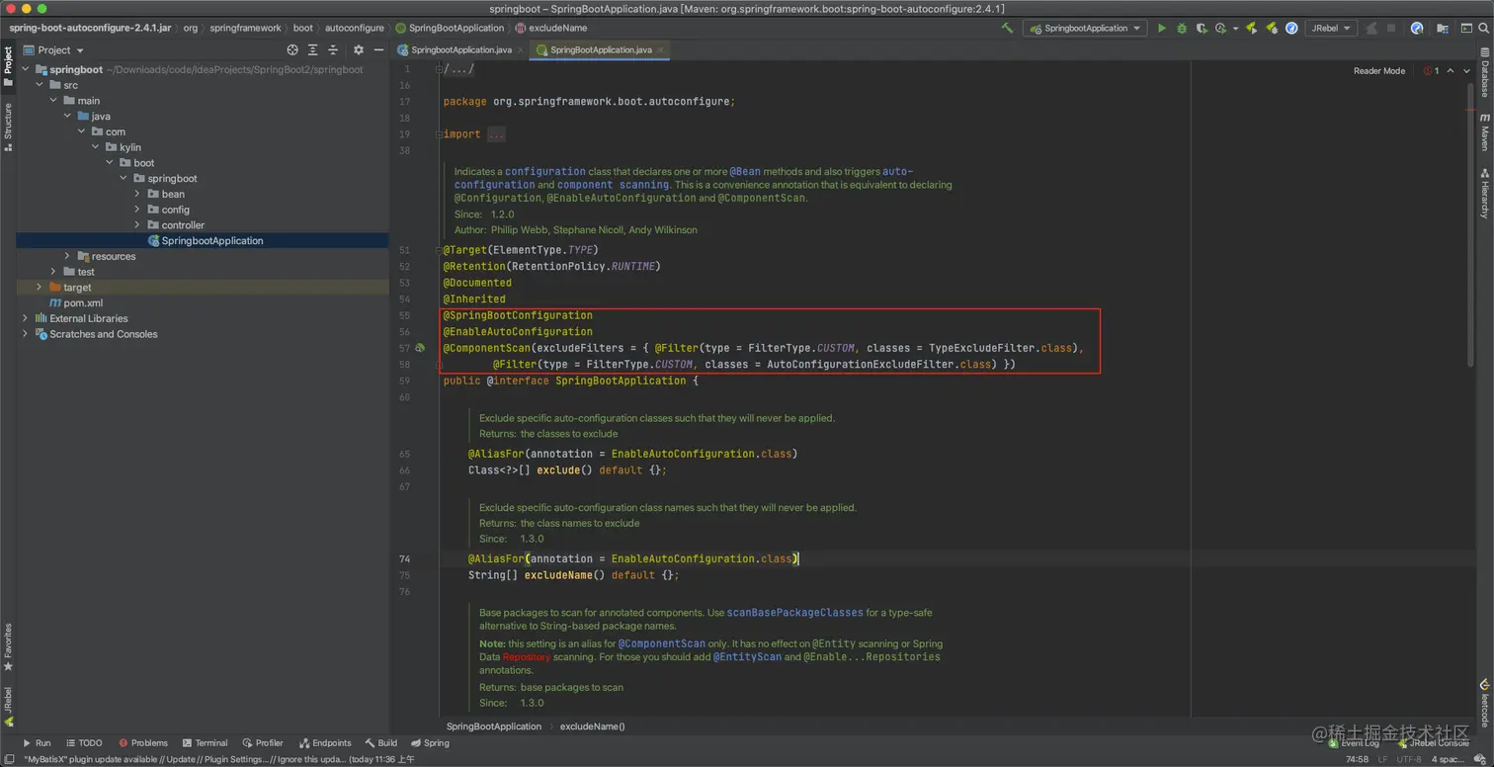This screenshot has width=1494, height=767.
Task: Click scanBasePackageClasses link in documentation
Action: coord(794,613)
